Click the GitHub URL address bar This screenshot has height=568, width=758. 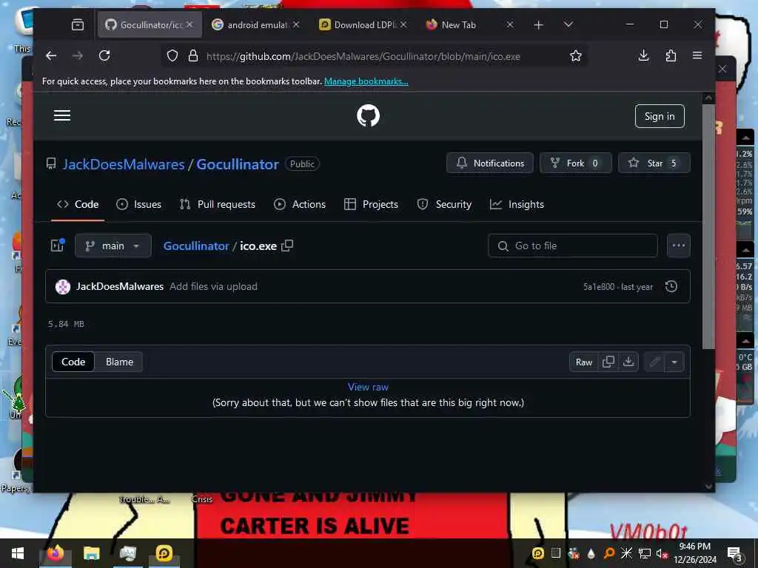(x=363, y=56)
